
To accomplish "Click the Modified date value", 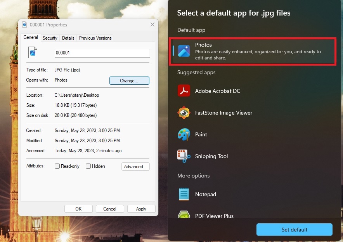I will (x=87, y=141).
